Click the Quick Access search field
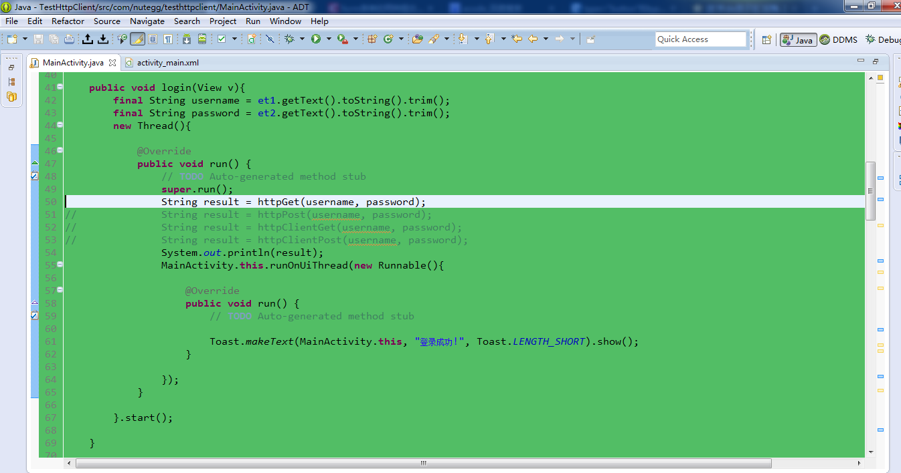 (700, 39)
